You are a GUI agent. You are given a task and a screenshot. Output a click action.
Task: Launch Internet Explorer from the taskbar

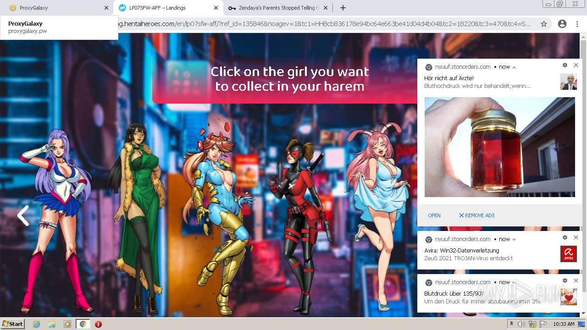[x=36, y=324]
